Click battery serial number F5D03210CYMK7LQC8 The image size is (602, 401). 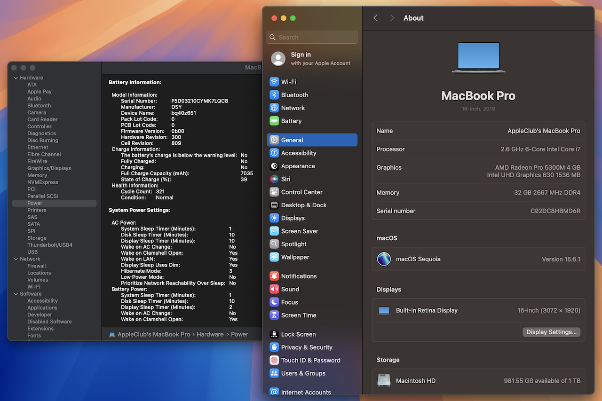[199, 101]
